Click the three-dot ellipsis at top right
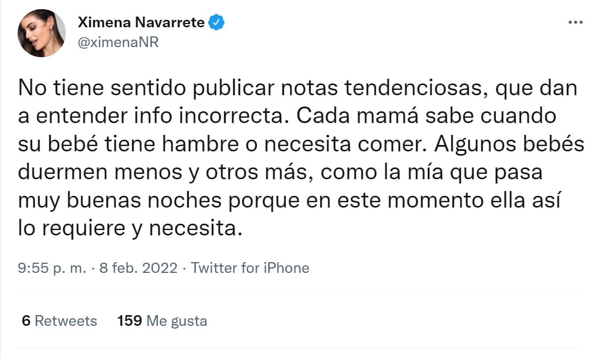 click(575, 22)
